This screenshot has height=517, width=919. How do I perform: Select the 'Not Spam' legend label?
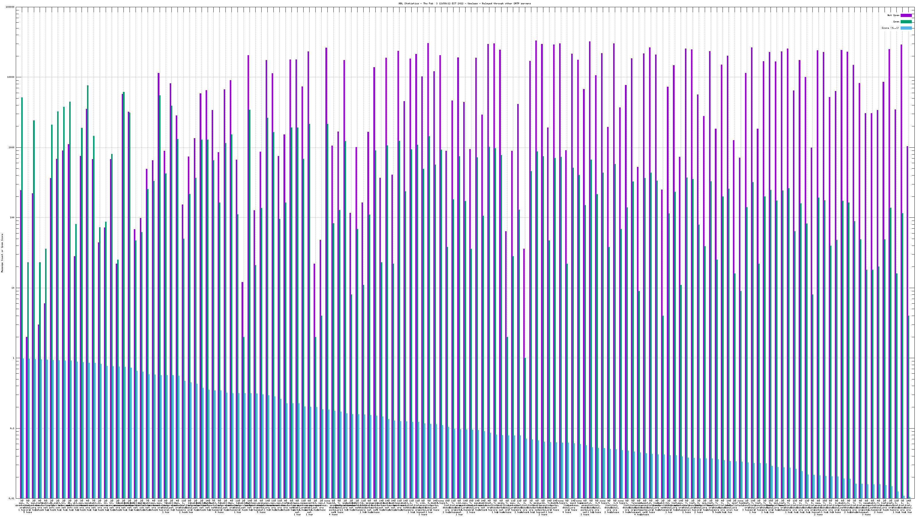(893, 15)
